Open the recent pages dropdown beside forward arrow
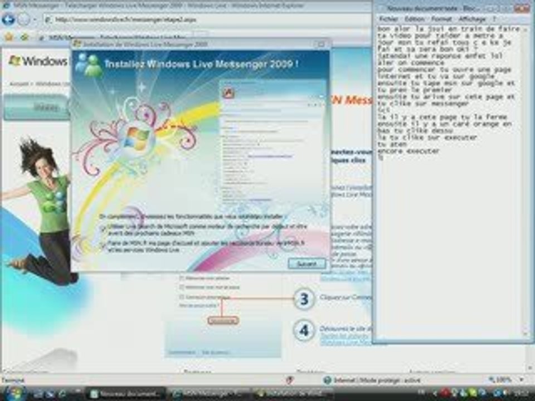Viewport: 535px width, 401px height. 35,20
